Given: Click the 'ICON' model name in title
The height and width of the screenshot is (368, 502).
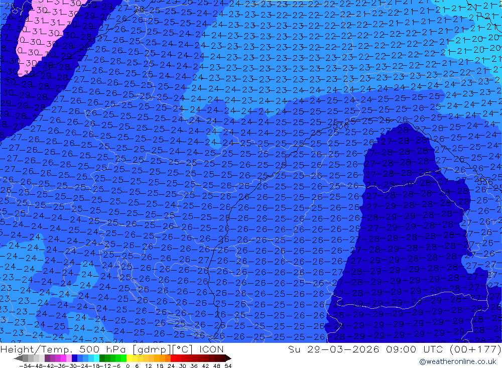Looking at the screenshot, I should coord(211,349).
